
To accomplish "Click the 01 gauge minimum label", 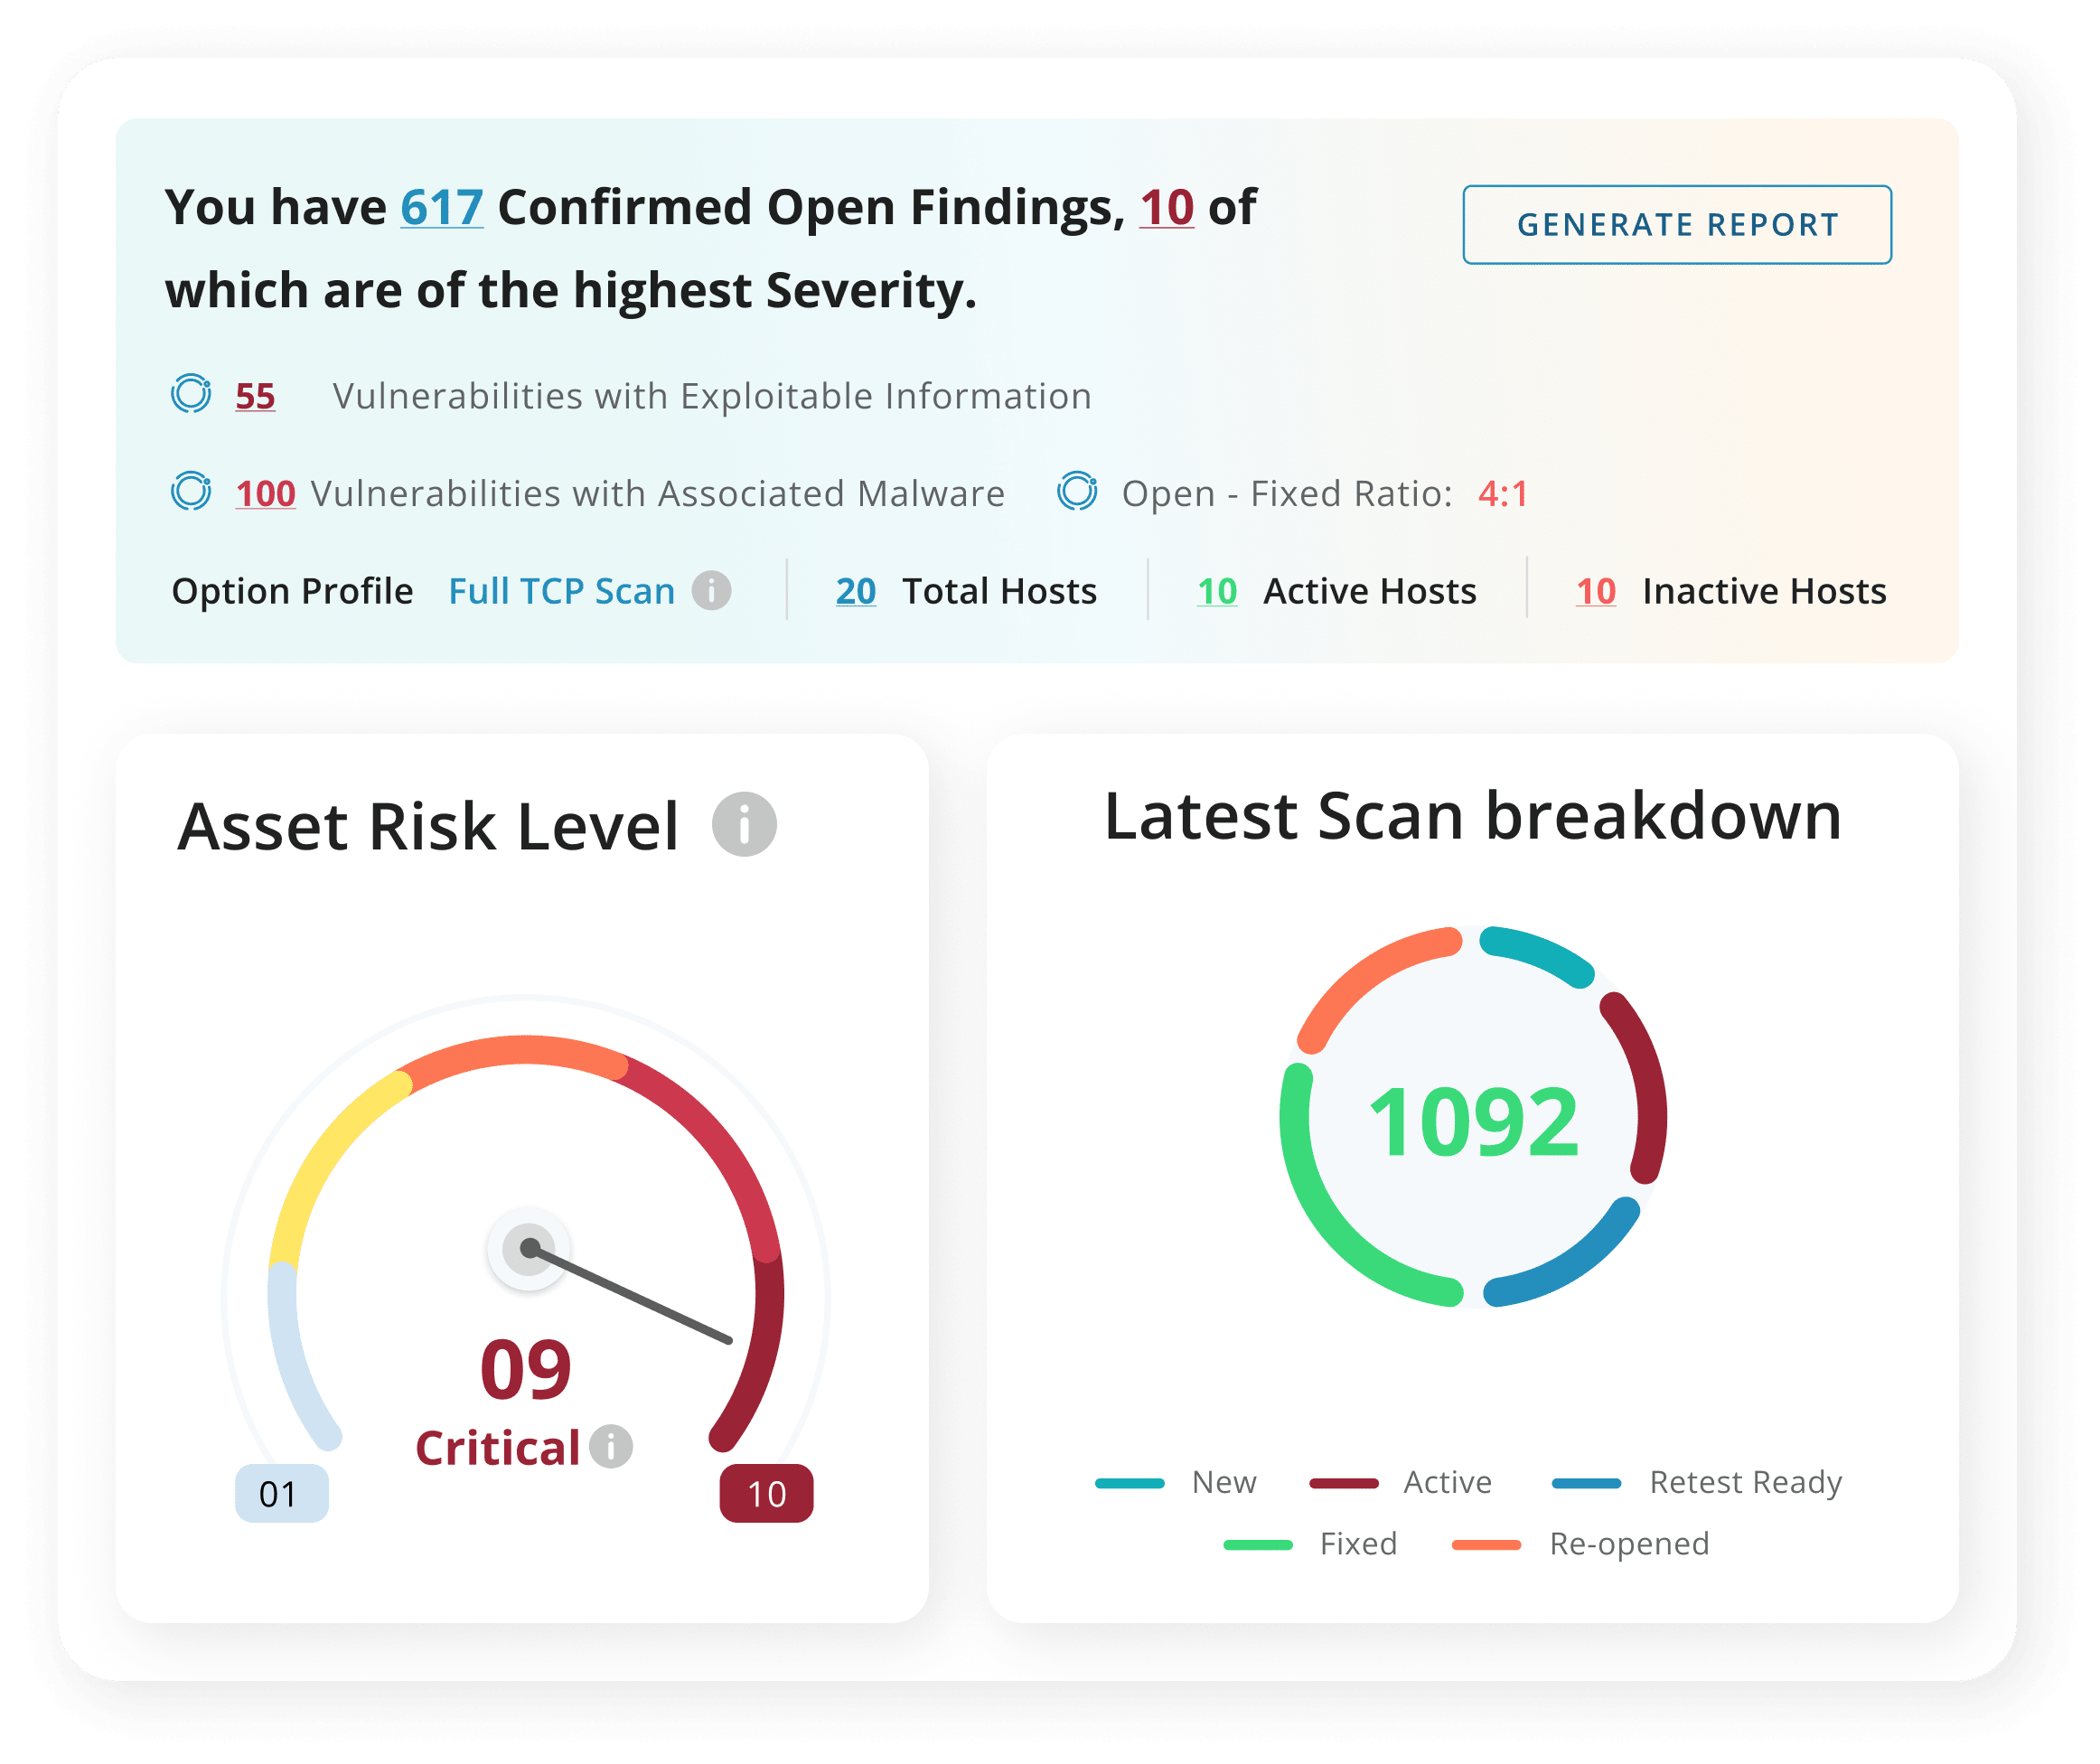I will coord(282,1494).
